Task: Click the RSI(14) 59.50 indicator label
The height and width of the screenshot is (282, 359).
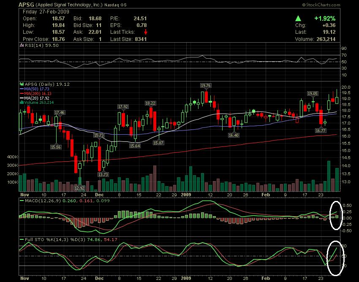Action: click(x=42, y=45)
